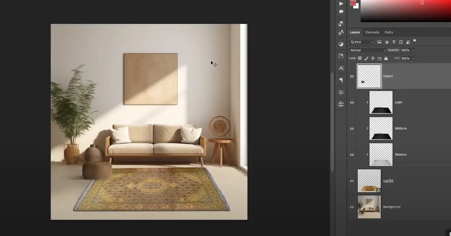The height and width of the screenshot is (236, 451).
Task: Select the Midtone layer by name
Action: coord(401,129)
